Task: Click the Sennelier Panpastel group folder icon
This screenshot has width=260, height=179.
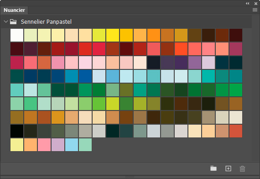Action: tap(13, 22)
